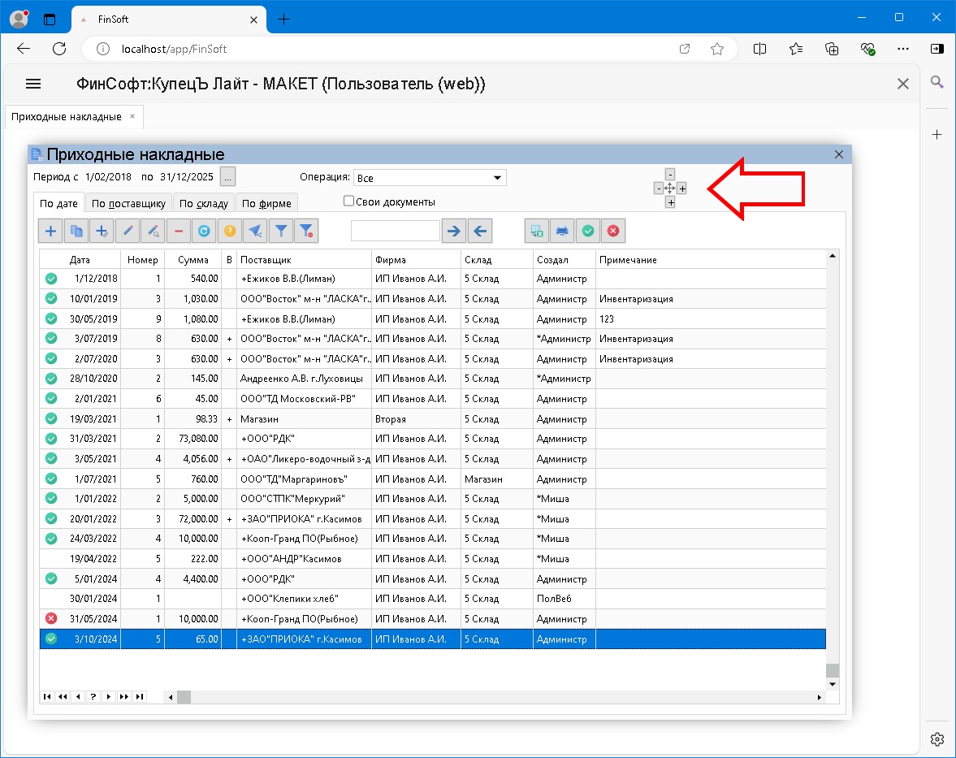Viewport: 956px width, 758px height.
Task: Open period picker with ellipsis button
Action: (228, 176)
